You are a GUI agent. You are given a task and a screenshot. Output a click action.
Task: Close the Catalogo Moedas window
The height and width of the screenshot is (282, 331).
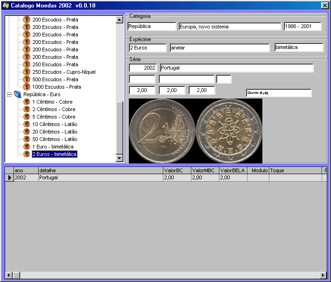pyautogui.click(x=324, y=6)
